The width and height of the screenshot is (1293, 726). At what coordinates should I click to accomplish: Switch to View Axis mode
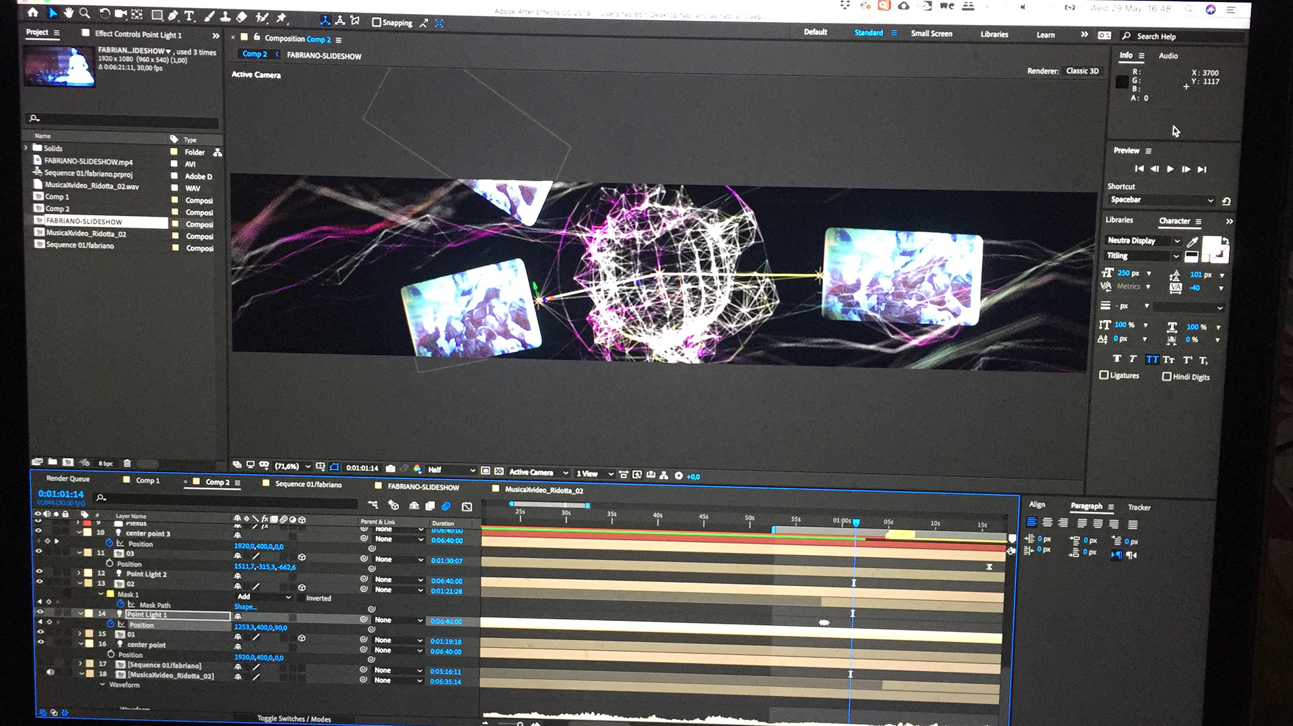pos(355,21)
